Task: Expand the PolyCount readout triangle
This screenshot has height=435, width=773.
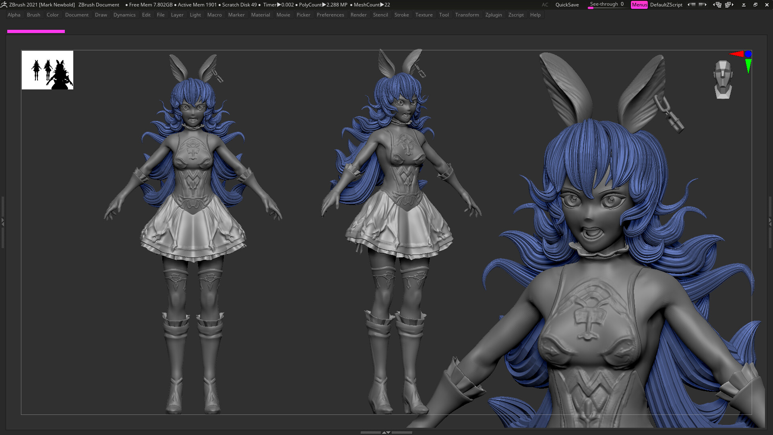Action: 323,5
